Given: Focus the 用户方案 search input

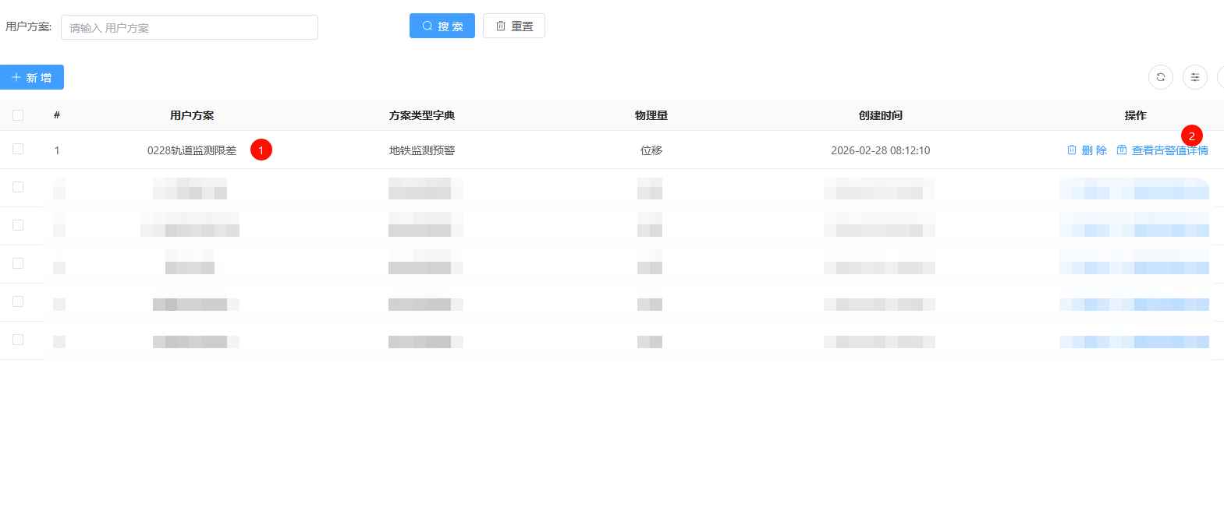Looking at the screenshot, I should coord(189,27).
